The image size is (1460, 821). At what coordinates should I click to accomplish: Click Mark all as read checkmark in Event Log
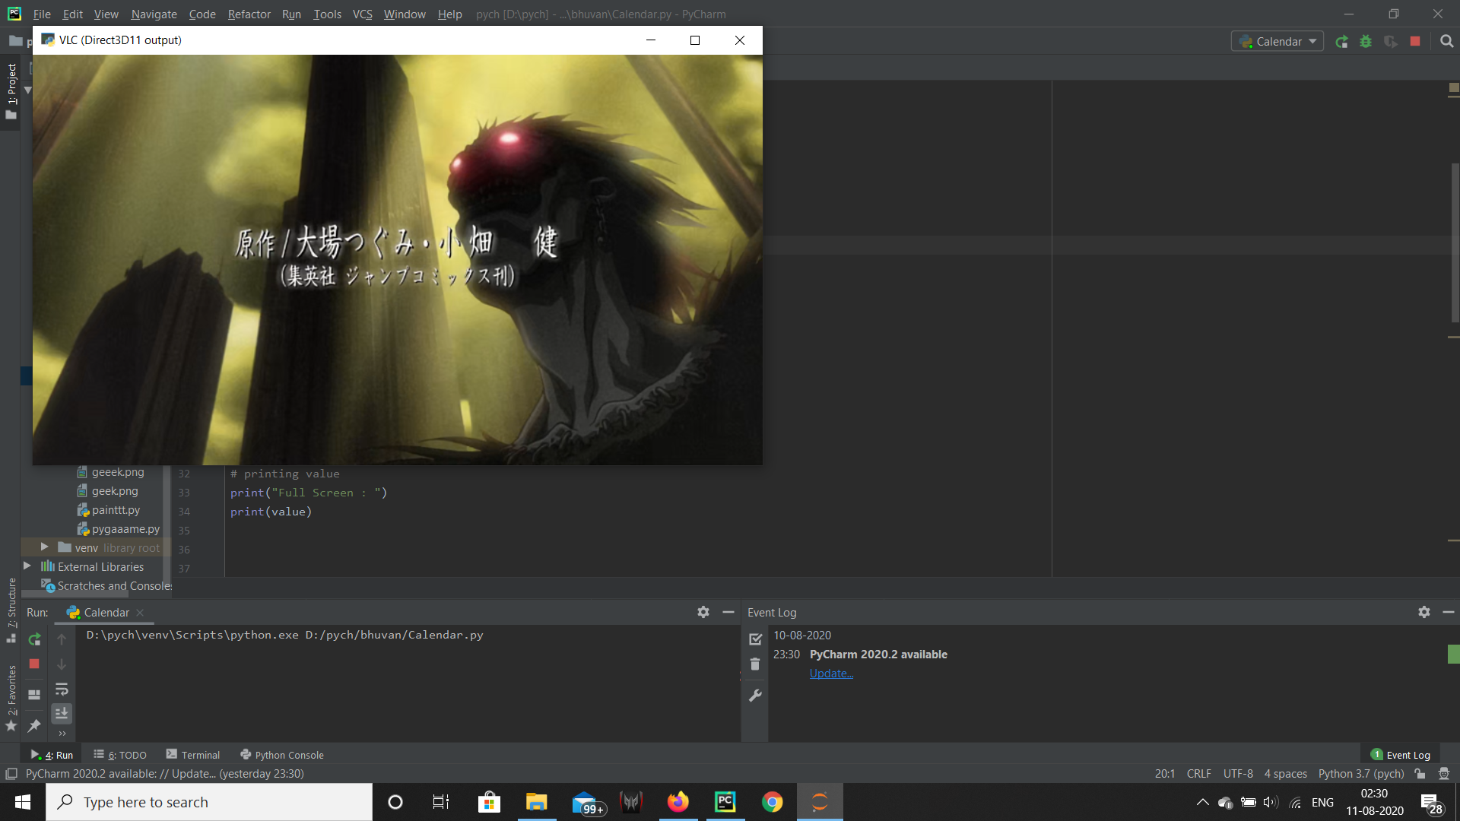tap(755, 639)
